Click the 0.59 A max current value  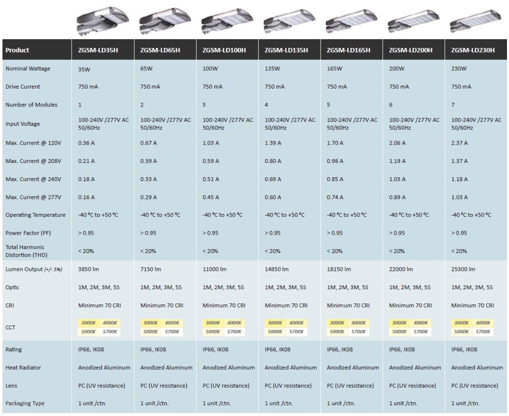click(211, 161)
